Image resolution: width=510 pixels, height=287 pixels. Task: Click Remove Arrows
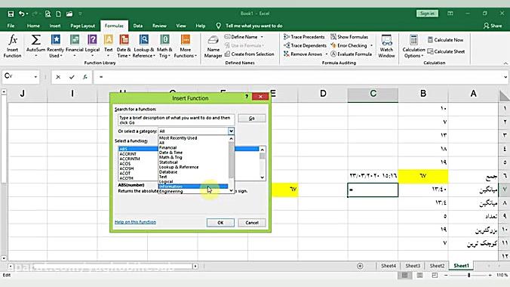click(303, 54)
